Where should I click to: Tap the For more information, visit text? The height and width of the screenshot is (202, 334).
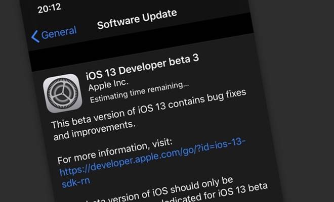[115, 151]
